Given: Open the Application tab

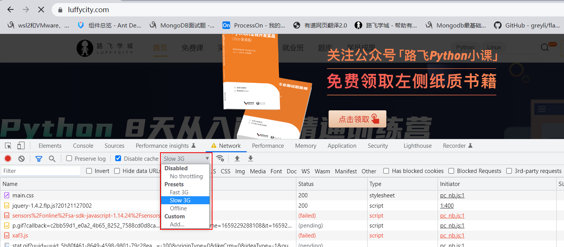Looking at the screenshot, I should [342, 146].
